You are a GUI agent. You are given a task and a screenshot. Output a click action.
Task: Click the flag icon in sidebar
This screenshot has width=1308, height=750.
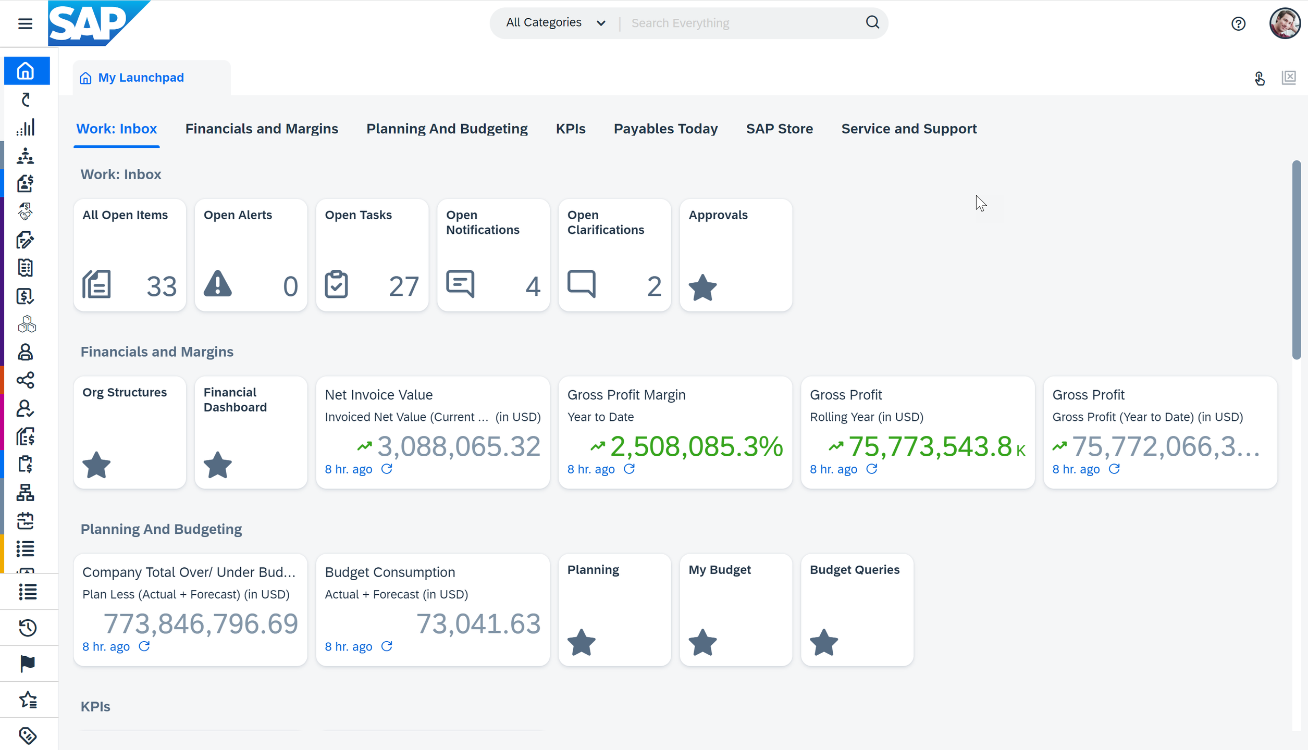coord(27,664)
